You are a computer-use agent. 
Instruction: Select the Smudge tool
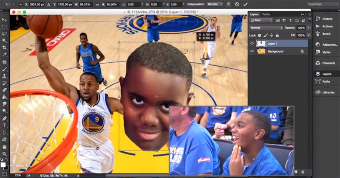pyautogui.click(x=4, y=104)
